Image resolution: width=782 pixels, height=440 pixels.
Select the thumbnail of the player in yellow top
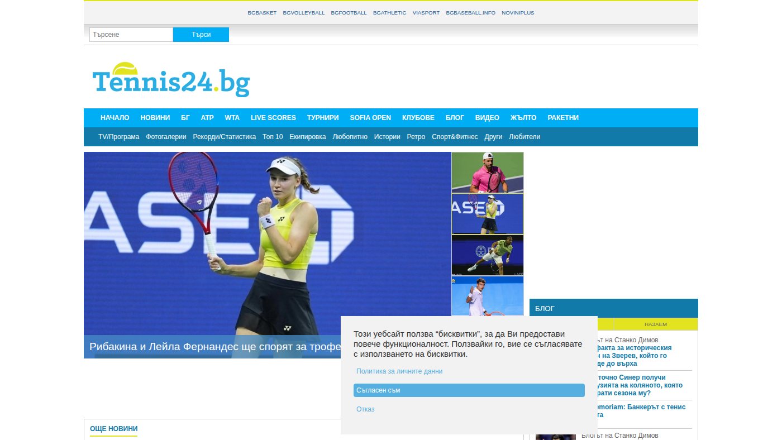click(x=488, y=214)
